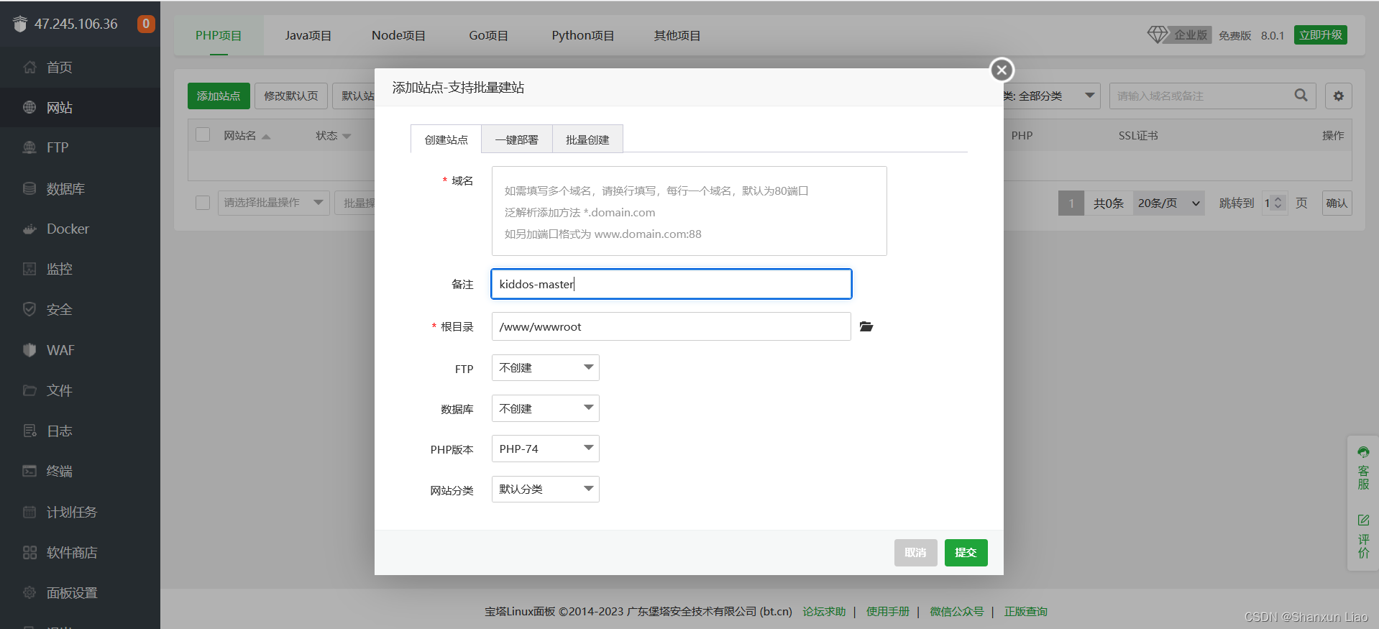Screen dimensions: 1379x629
Task: Click the shield icon beside 安全
Action: pos(29,309)
